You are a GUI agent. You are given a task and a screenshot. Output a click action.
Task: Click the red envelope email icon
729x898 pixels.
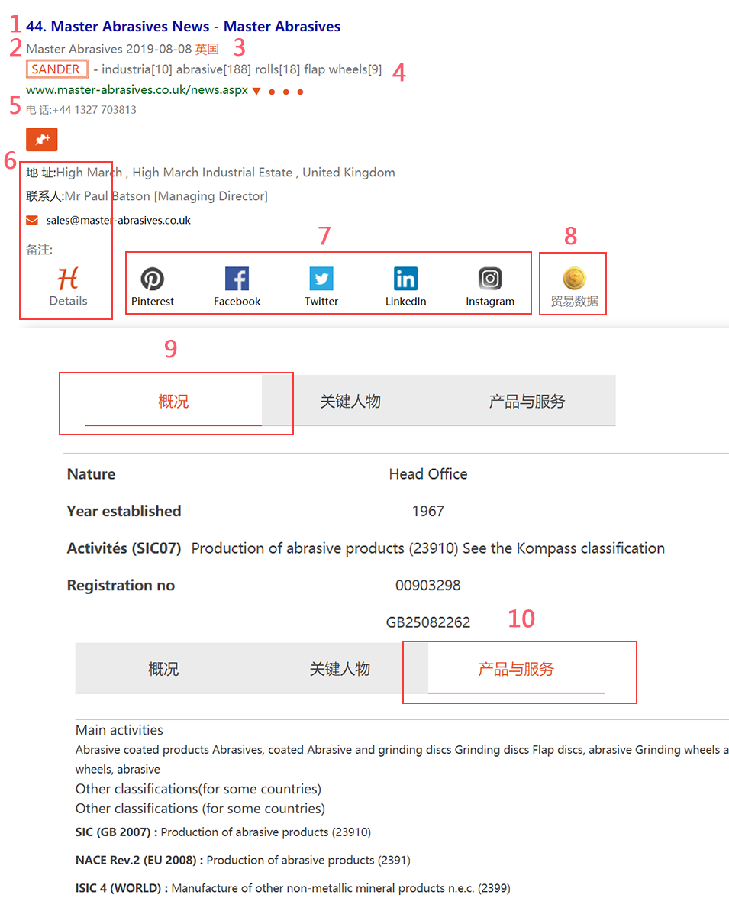tap(32, 220)
